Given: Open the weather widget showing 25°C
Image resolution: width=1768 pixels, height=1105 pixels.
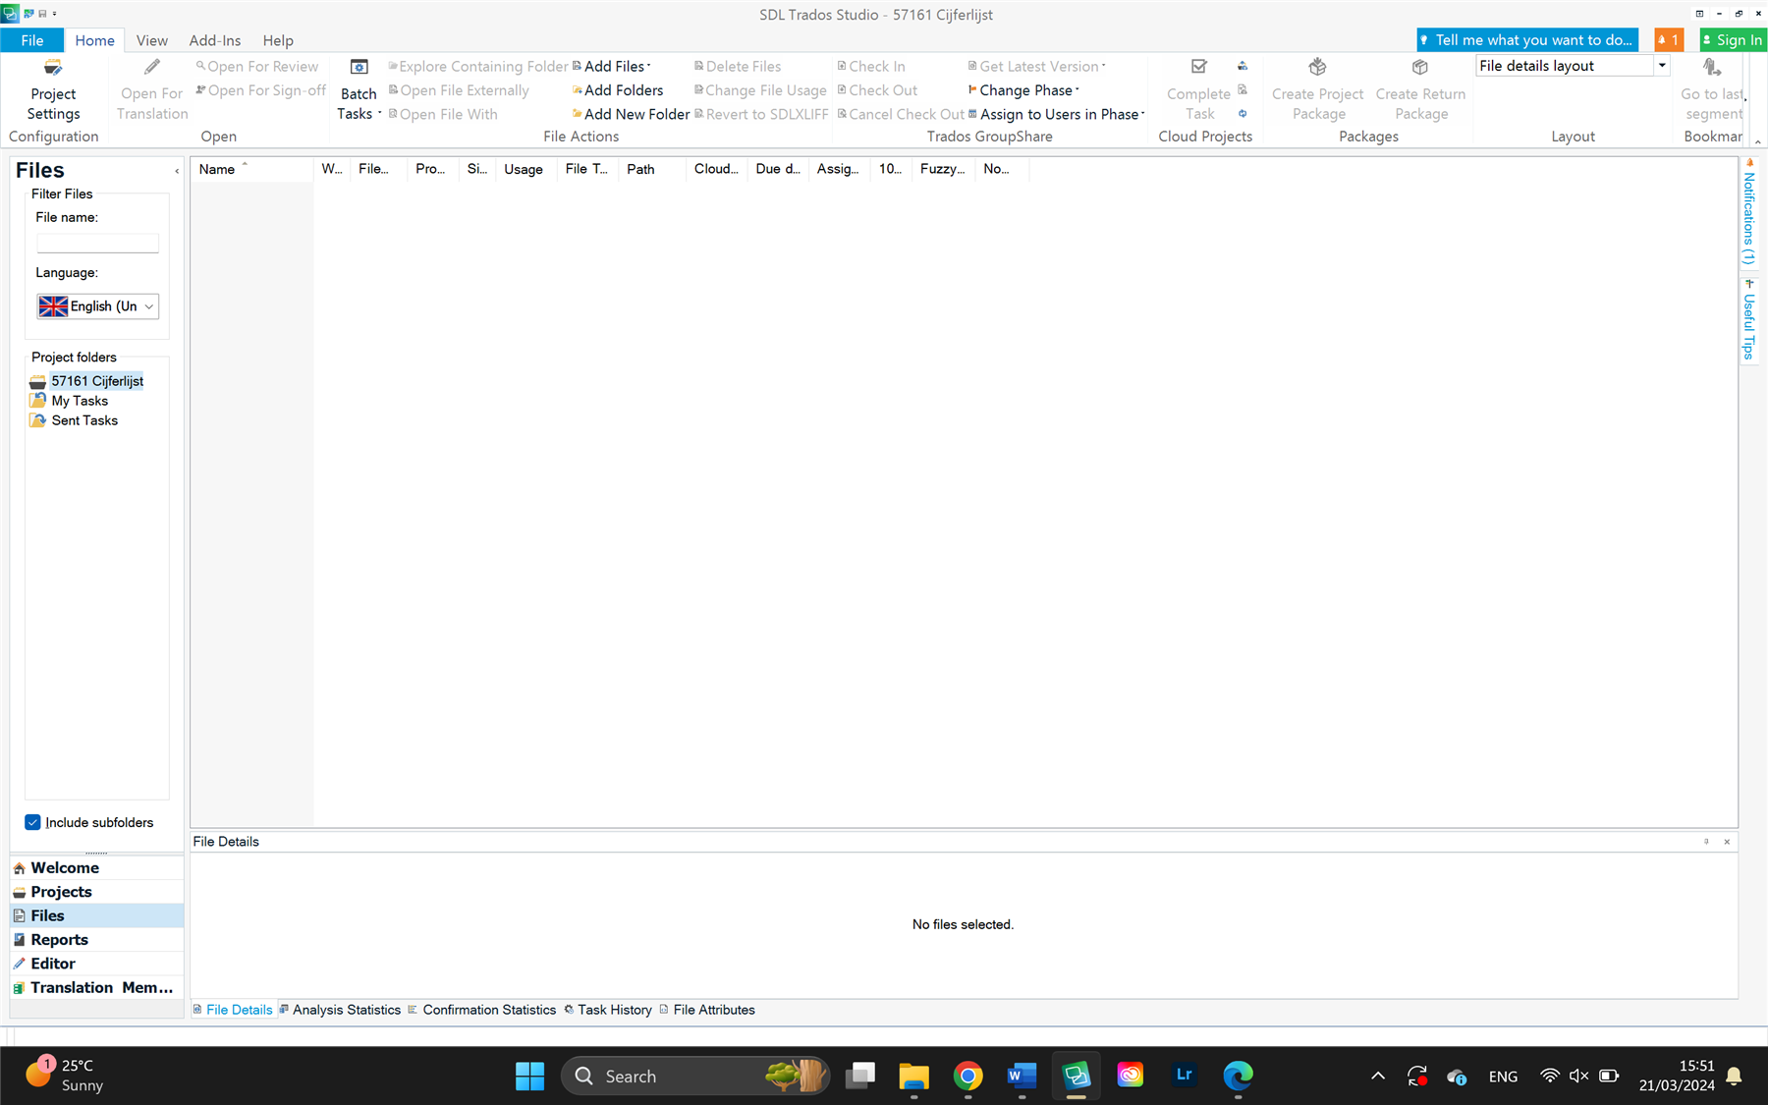Looking at the screenshot, I should coord(65,1076).
